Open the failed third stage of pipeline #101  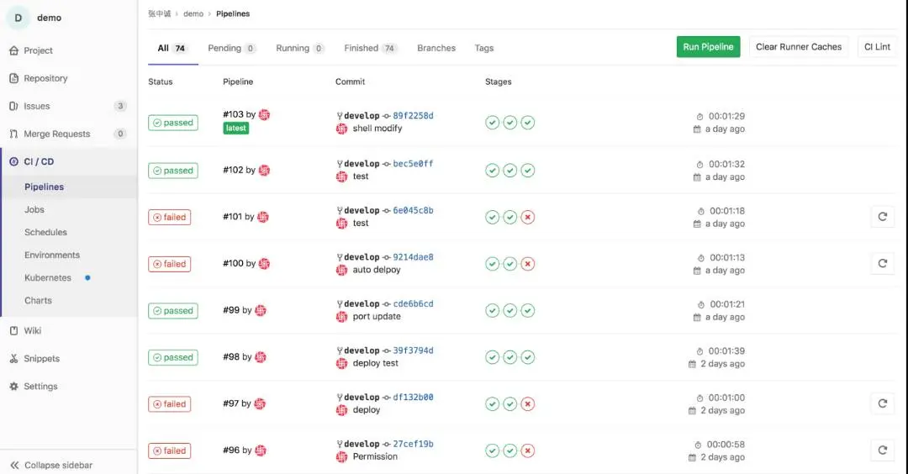(x=527, y=217)
